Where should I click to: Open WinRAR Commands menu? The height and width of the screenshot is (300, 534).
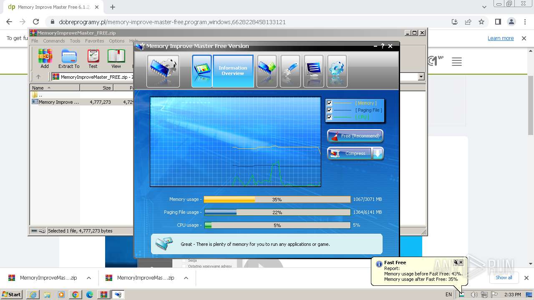[54, 41]
